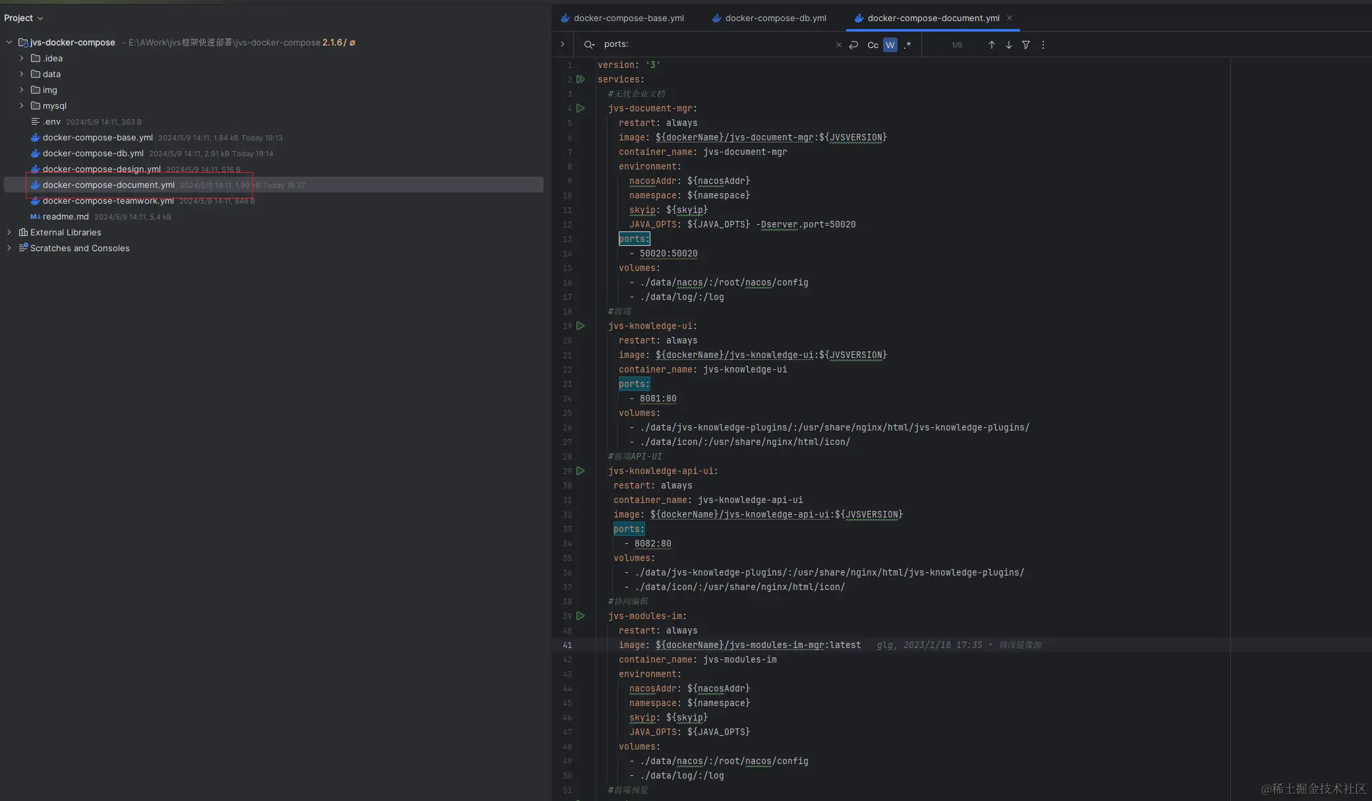The width and height of the screenshot is (1372, 801).
Task: Toggle the Words (W) search option
Action: tap(890, 45)
